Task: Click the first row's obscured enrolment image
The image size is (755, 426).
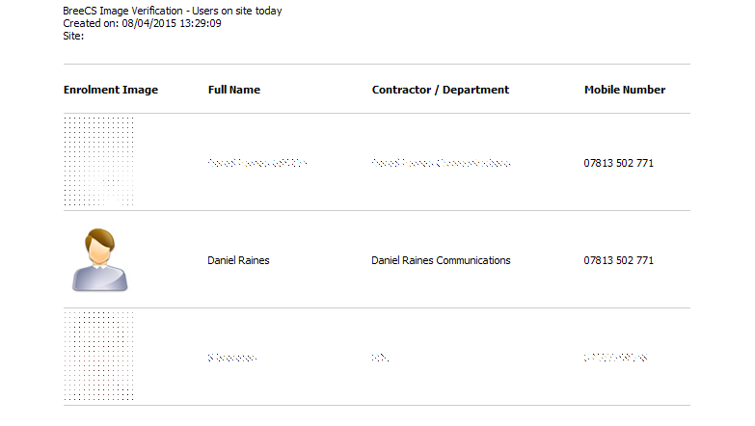Action: tap(98, 162)
